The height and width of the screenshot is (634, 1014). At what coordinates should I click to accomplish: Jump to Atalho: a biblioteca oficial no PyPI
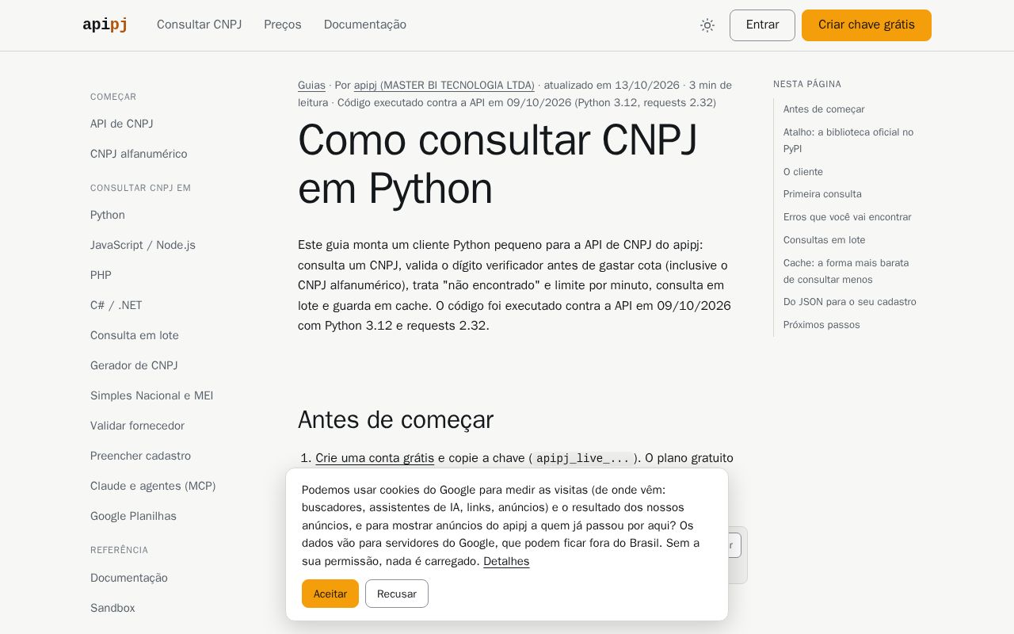click(x=848, y=140)
